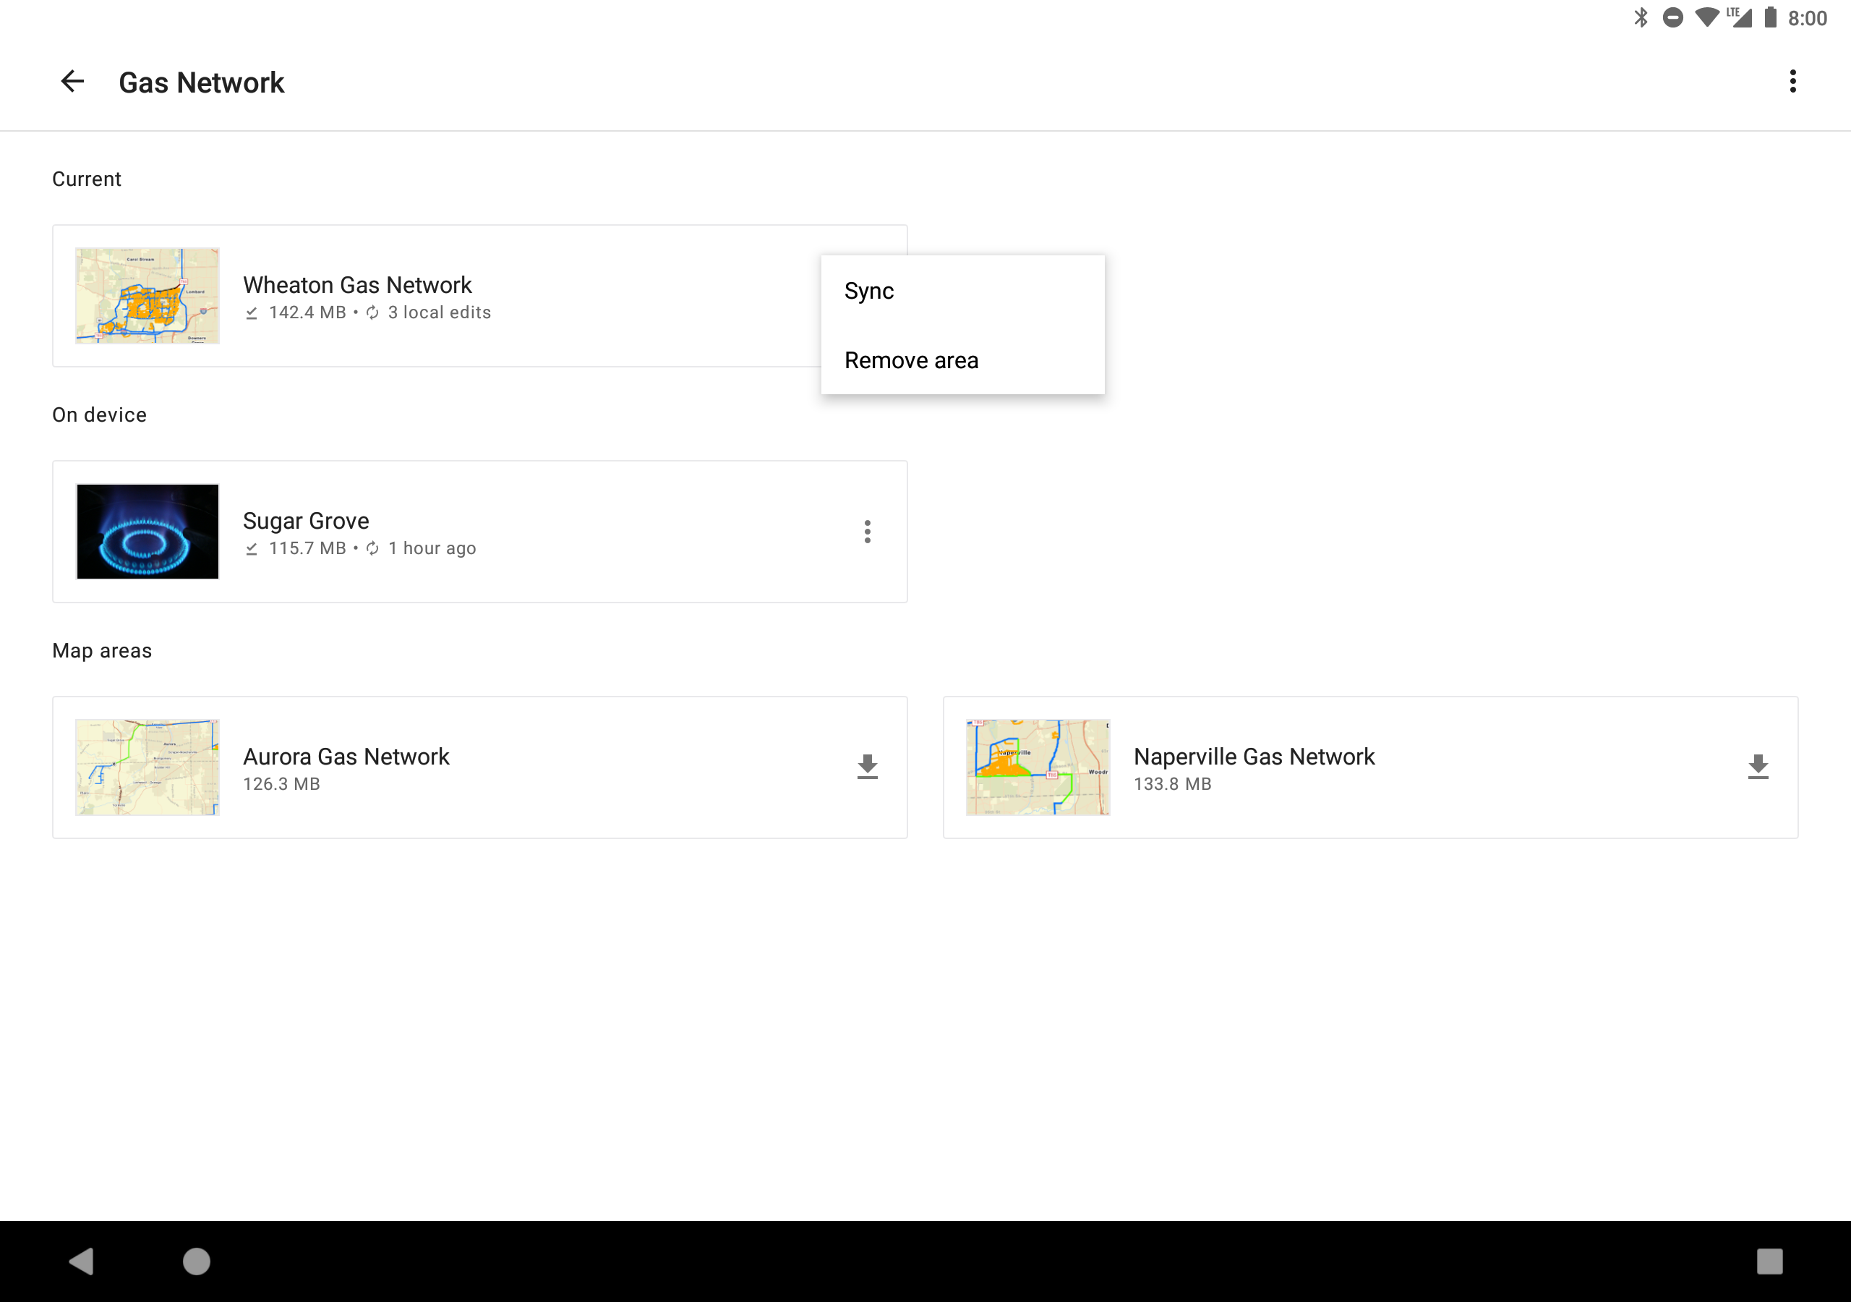The height and width of the screenshot is (1302, 1851).
Task: Tap the Map areas section header
Action: (103, 651)
